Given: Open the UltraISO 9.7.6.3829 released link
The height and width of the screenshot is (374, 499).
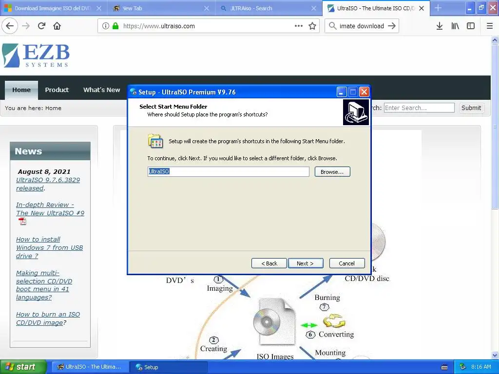Looking at the screenshot, I should tap(48, 184).
